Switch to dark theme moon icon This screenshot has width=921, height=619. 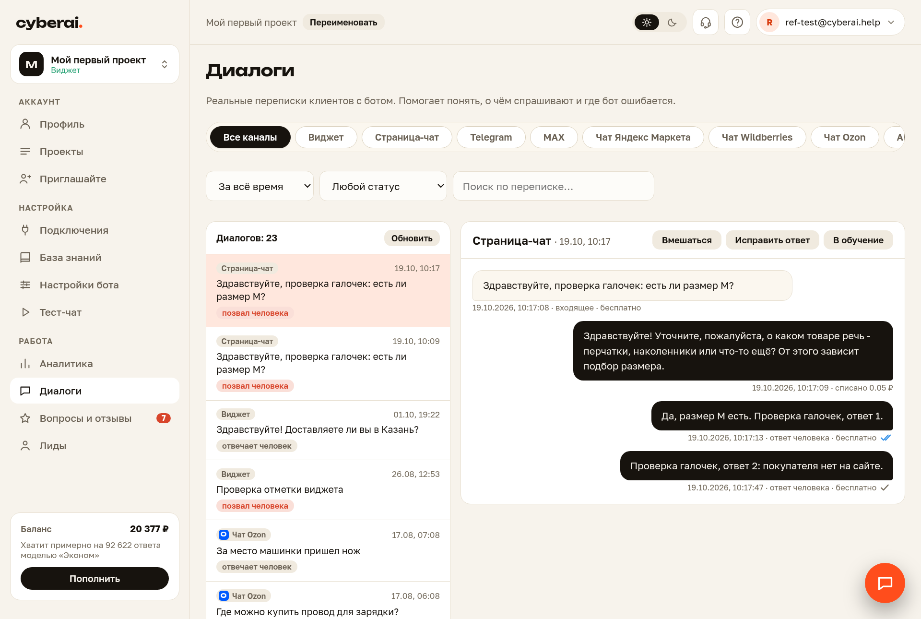672,23
